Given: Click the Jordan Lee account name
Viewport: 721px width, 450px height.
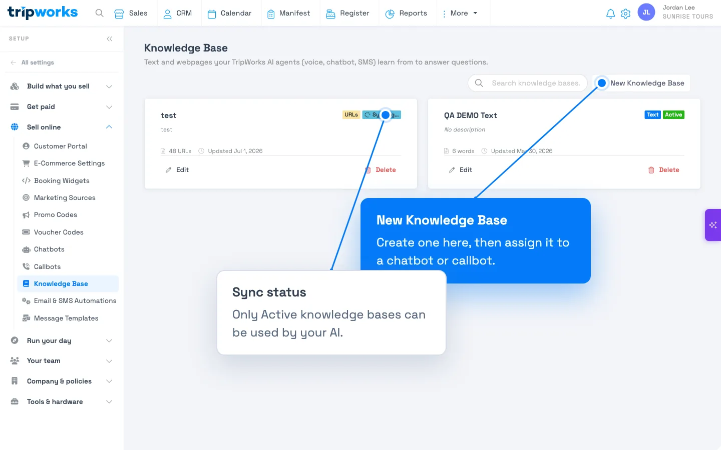Looking at the screenshot, I should pyautogui.click(x=678, y=7).
